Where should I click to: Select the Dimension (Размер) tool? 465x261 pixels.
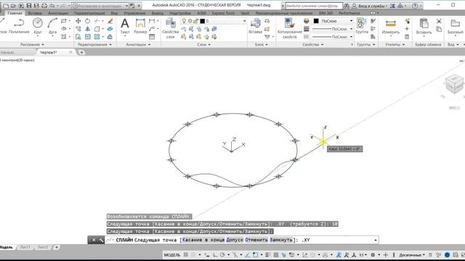140,26
